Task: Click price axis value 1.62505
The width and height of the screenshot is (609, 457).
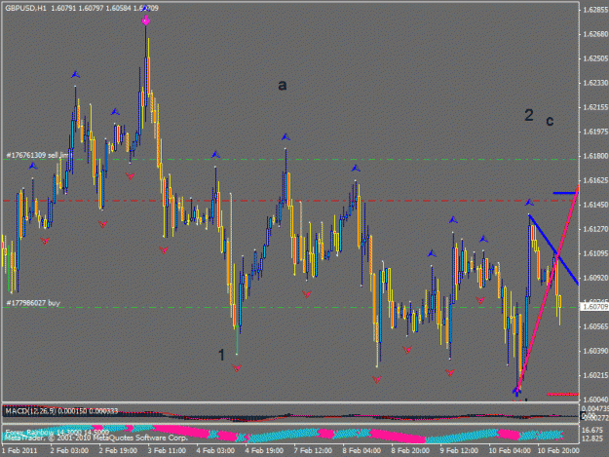Action: [595, 58]
